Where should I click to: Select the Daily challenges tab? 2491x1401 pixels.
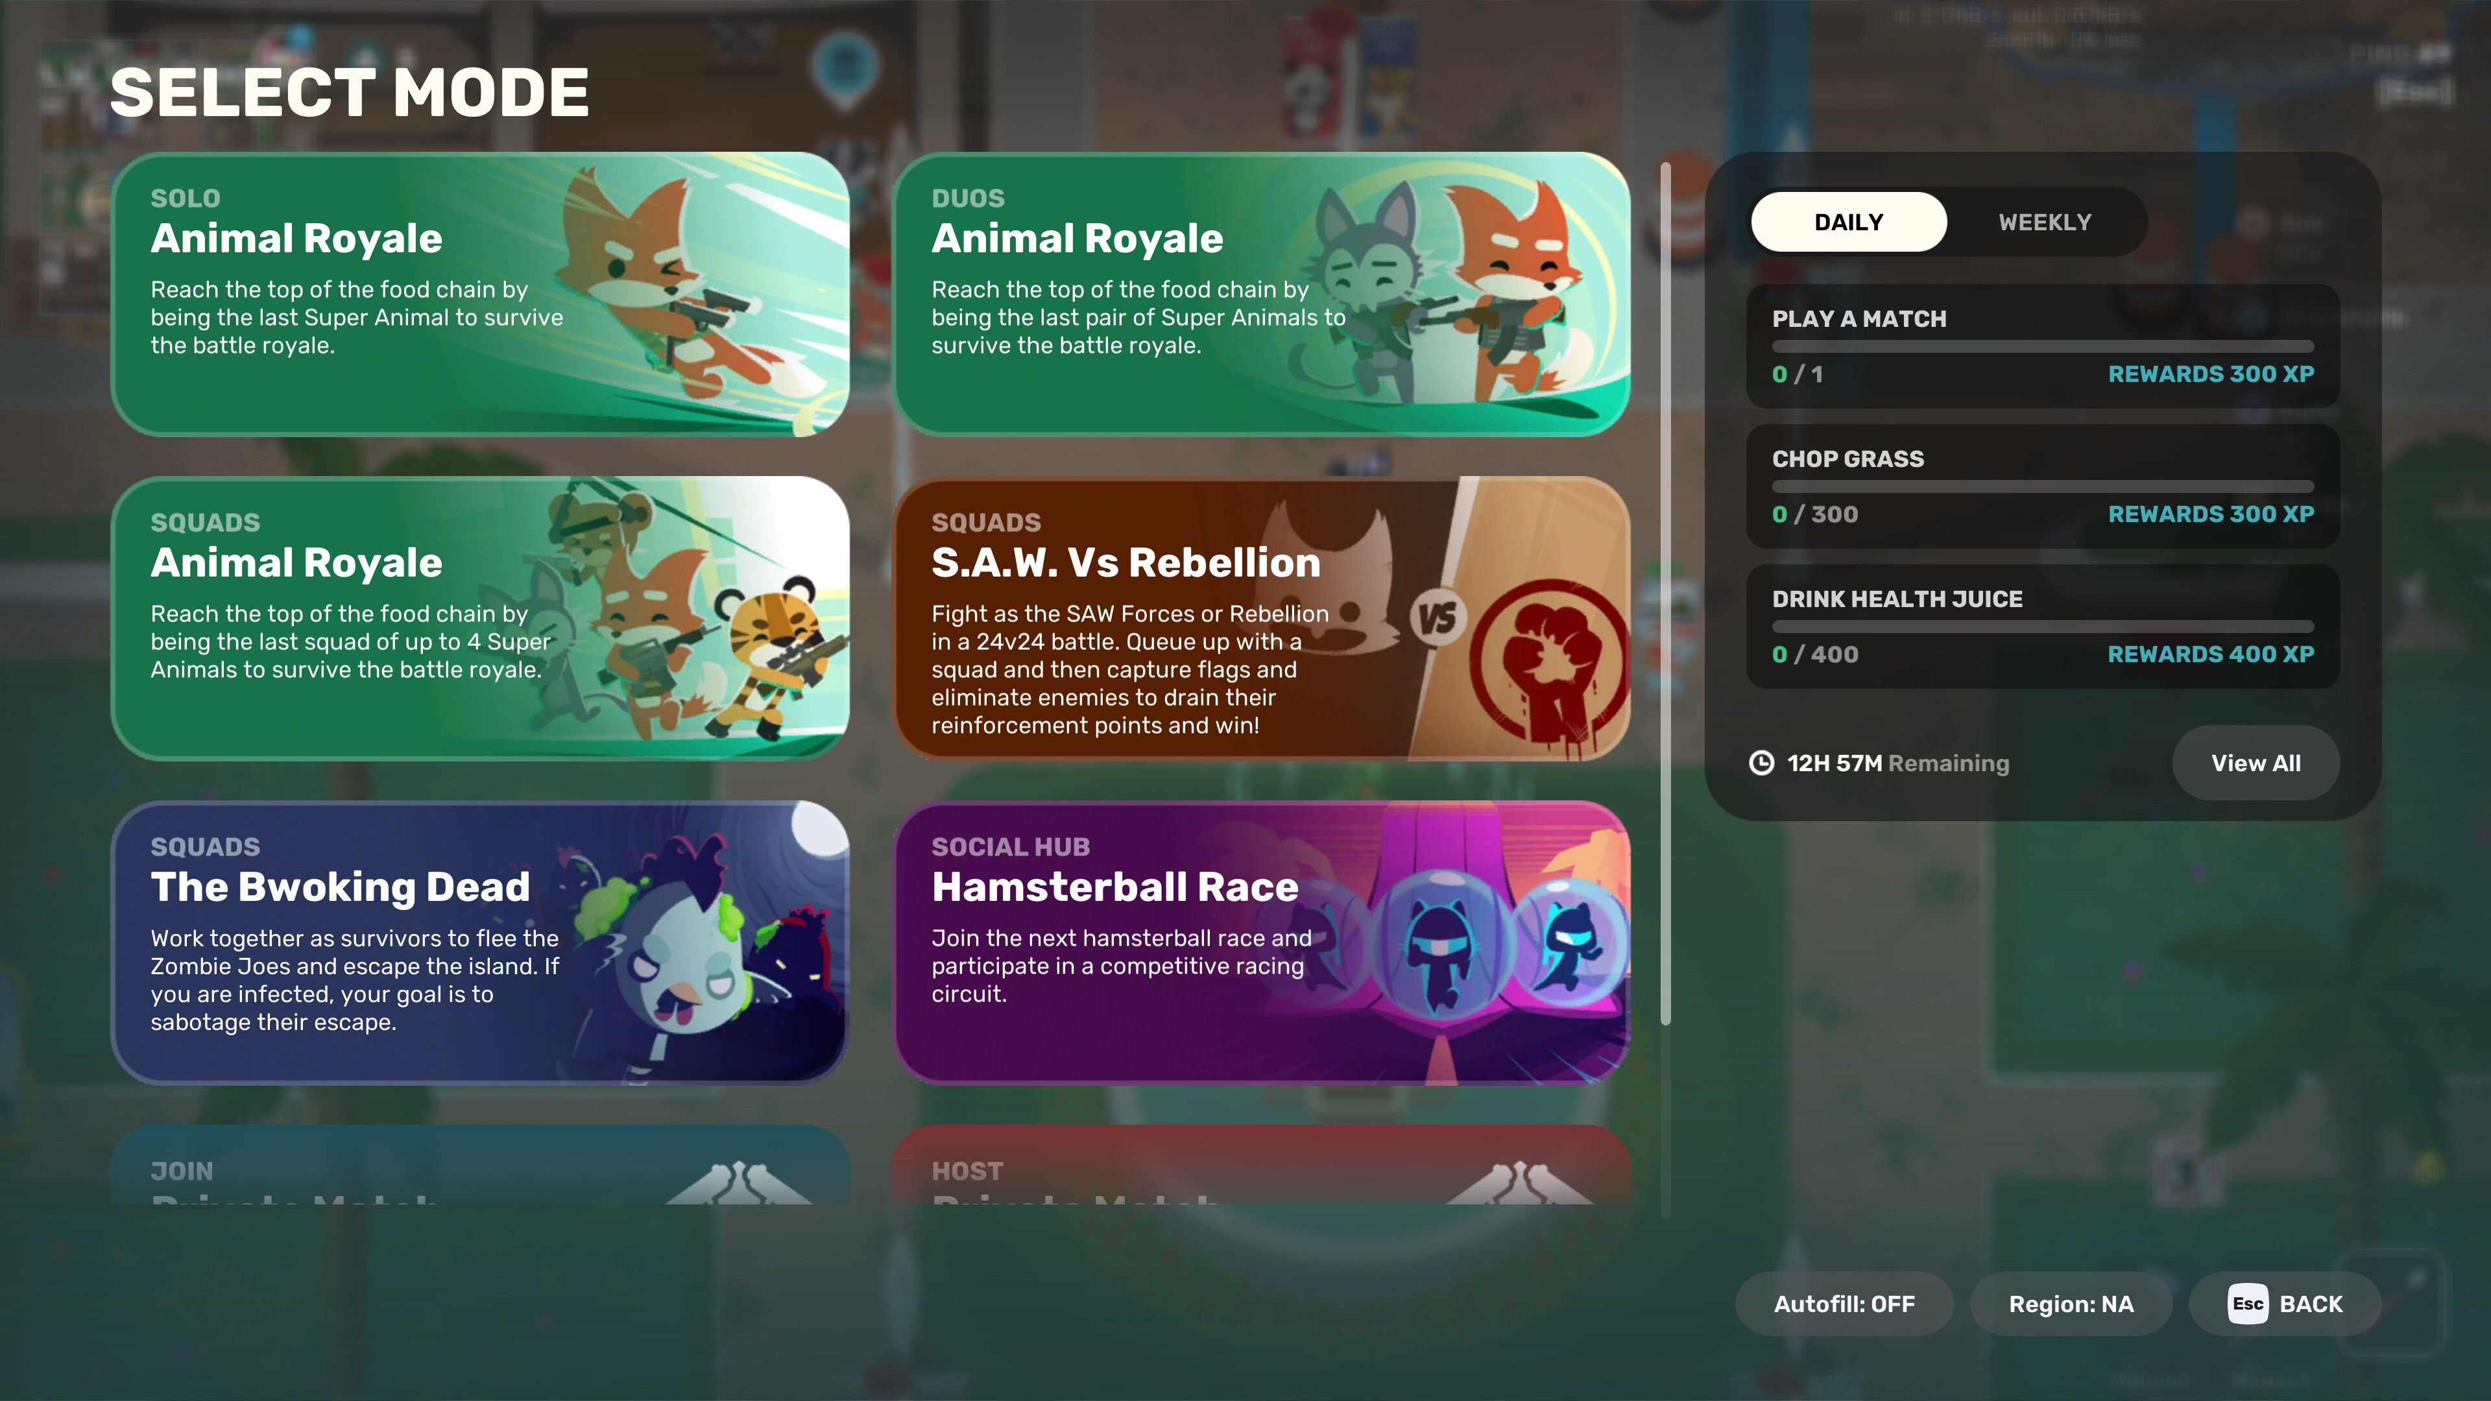1848,222
